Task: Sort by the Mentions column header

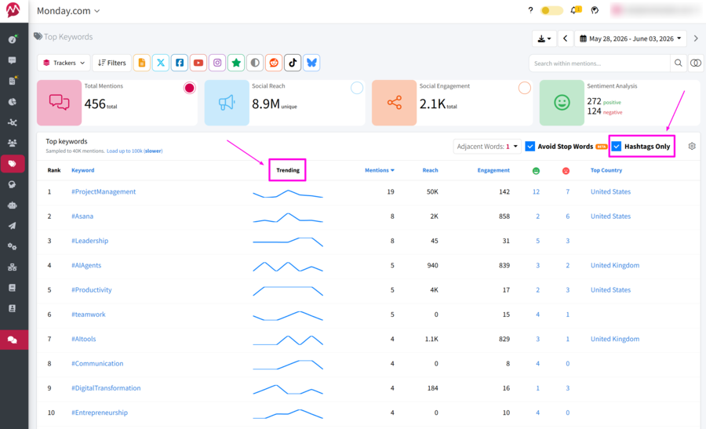Action: point(380,170)
